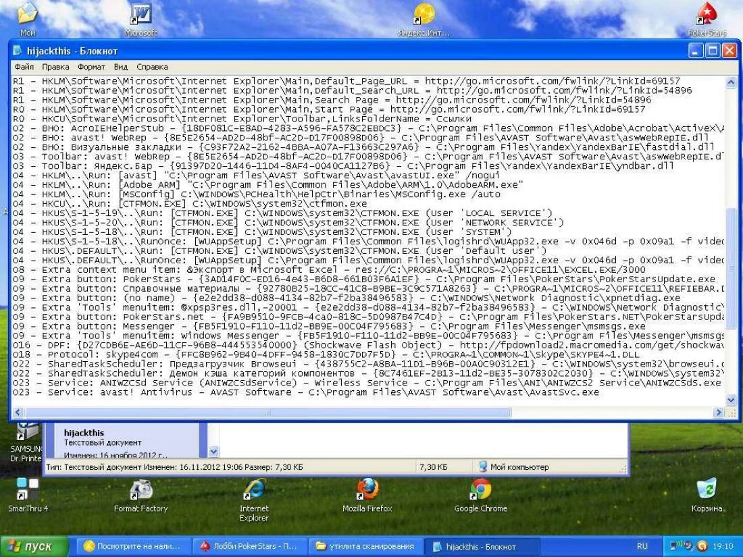Screen dimensions: 743x557
Task: Open the Справка menu
Action: click(x=152, y=67)
